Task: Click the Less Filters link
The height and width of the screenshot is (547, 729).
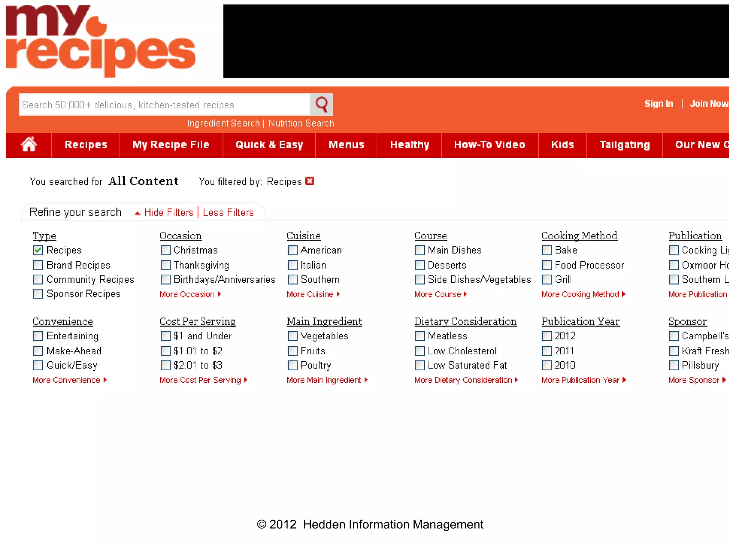Action: tap(228, 213)
